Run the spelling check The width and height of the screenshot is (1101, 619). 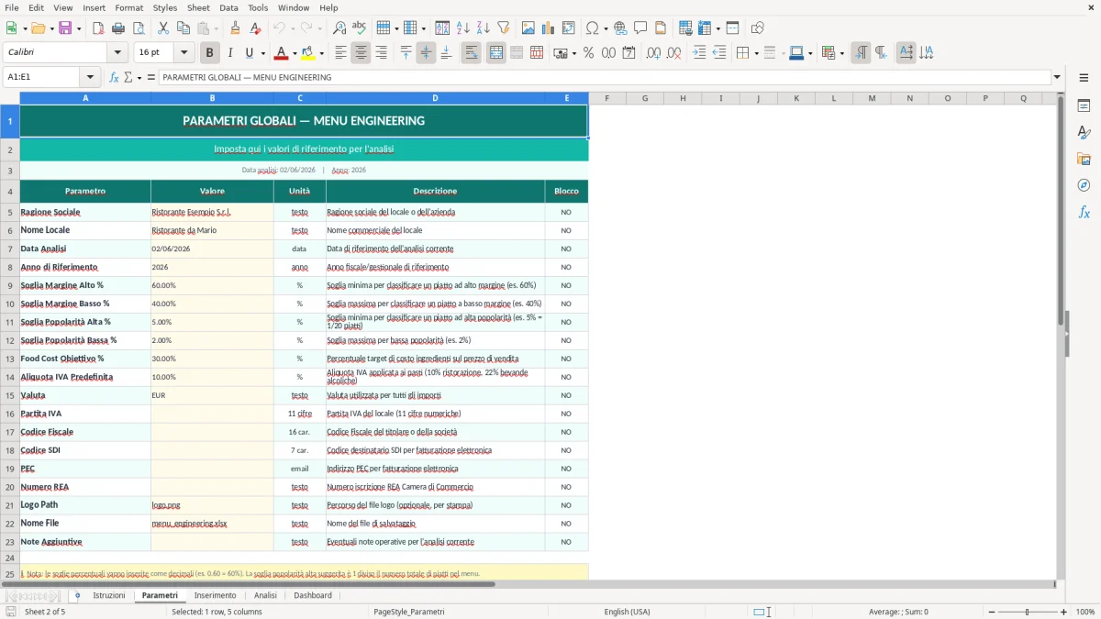pos(359,28)
